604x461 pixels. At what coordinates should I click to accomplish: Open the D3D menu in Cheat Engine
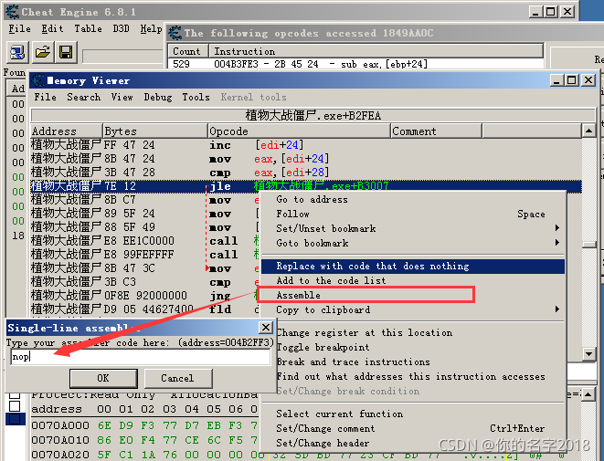pyautogui.click(x=121, y=29)
